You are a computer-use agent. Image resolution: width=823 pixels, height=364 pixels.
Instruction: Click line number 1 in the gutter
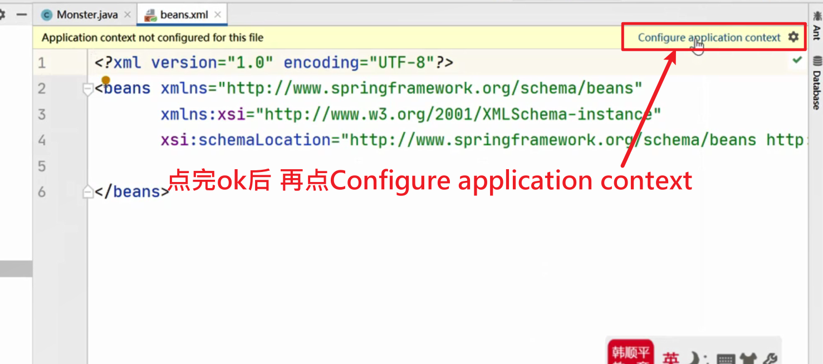(x=42, y=62)
